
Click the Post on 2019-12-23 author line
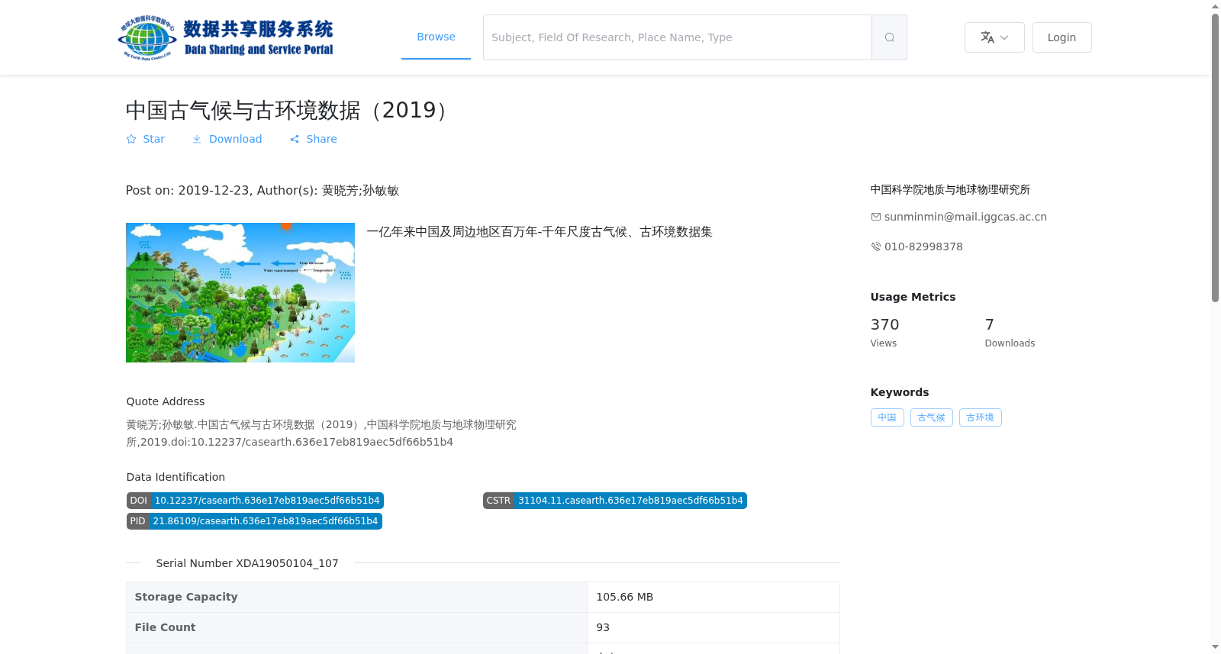pyautogui.click(x=263, y=191)
